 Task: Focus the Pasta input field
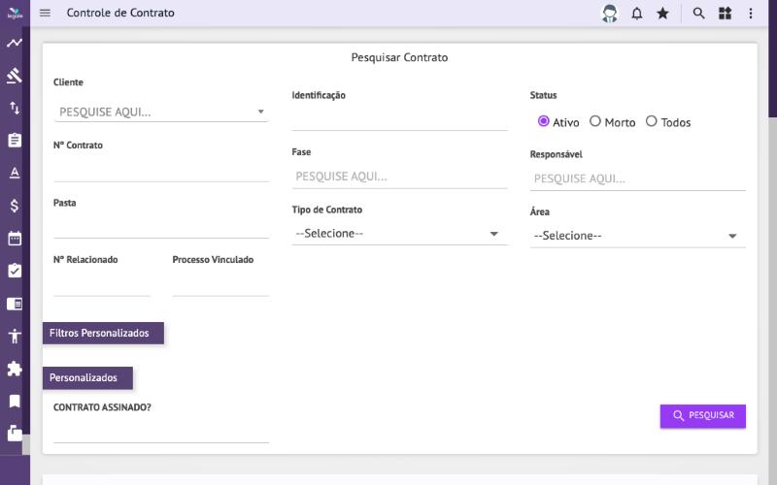pos(161,228)
